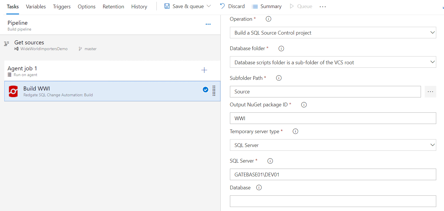Expand the Database folder dropdown

(x=333, y=62)
